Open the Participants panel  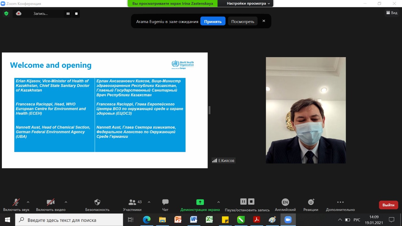132,202
